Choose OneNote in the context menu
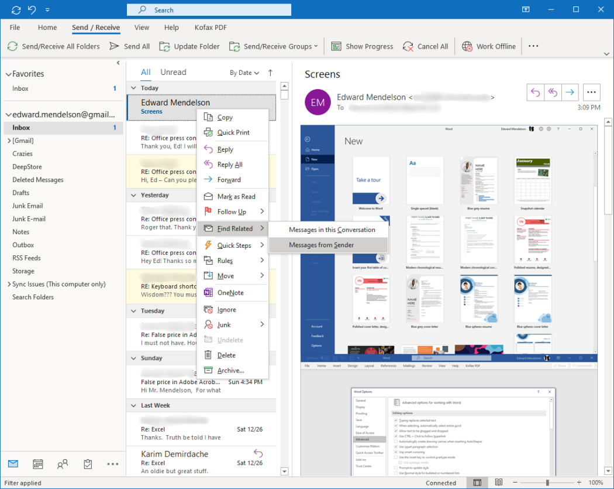Viewport: 614px width, 489px height. (233, 293)
